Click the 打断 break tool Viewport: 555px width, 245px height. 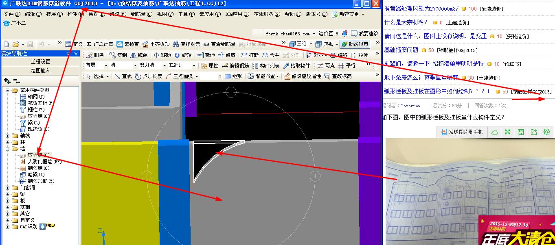[250, 55]
